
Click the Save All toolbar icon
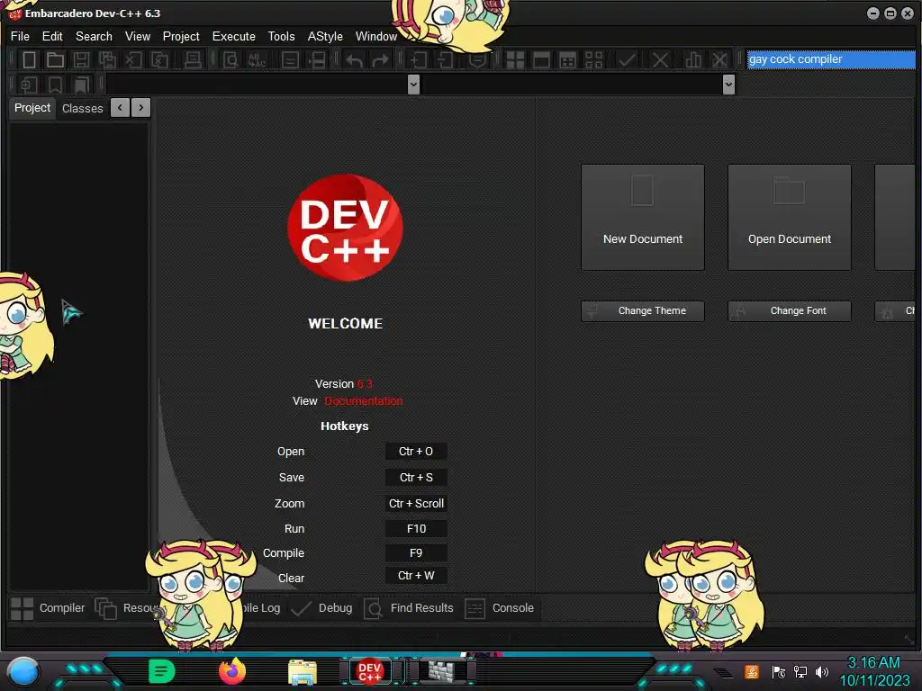pyautogui.click(x=107, y=59)
